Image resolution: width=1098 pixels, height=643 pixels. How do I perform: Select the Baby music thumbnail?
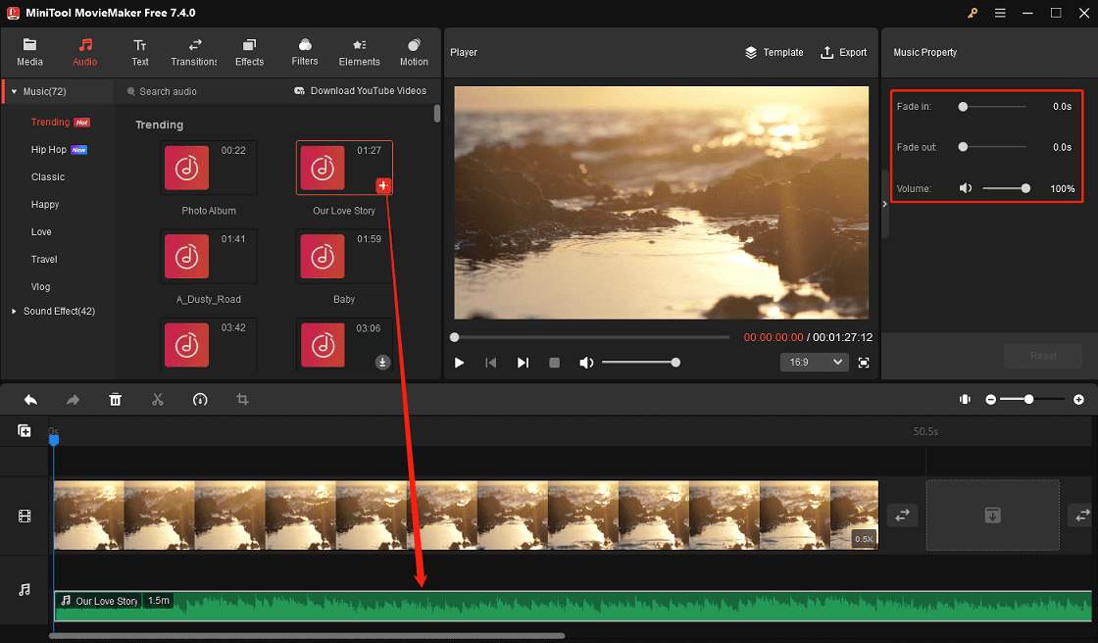point(344,257)
